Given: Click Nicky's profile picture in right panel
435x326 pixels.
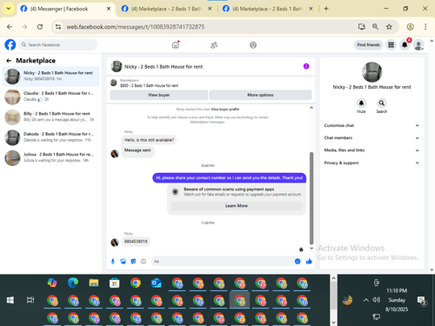Looking at the screenshot, I should tap(372, 72).
